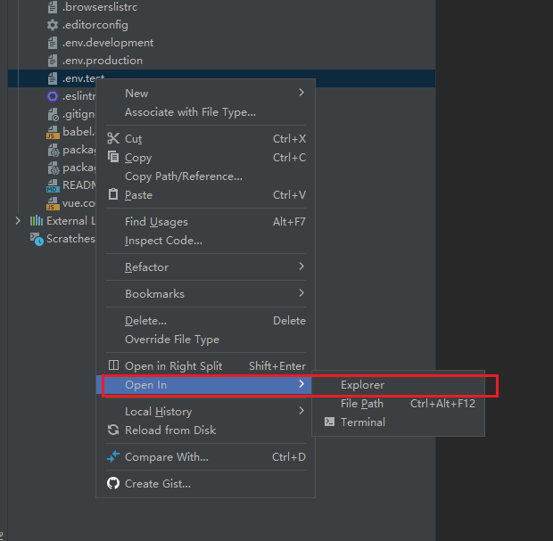Select .editorconfig in project tree
The width and height of the screenshot is (553, 541).
pyautogui.click(x=95, y=25)
